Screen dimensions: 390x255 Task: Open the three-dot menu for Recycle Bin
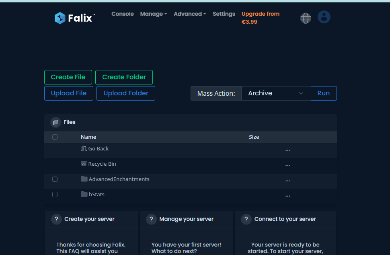(288, 165)
